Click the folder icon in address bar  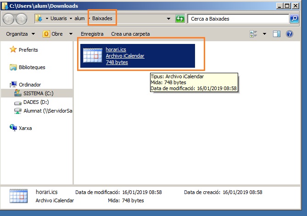click(x=39, y=18)
